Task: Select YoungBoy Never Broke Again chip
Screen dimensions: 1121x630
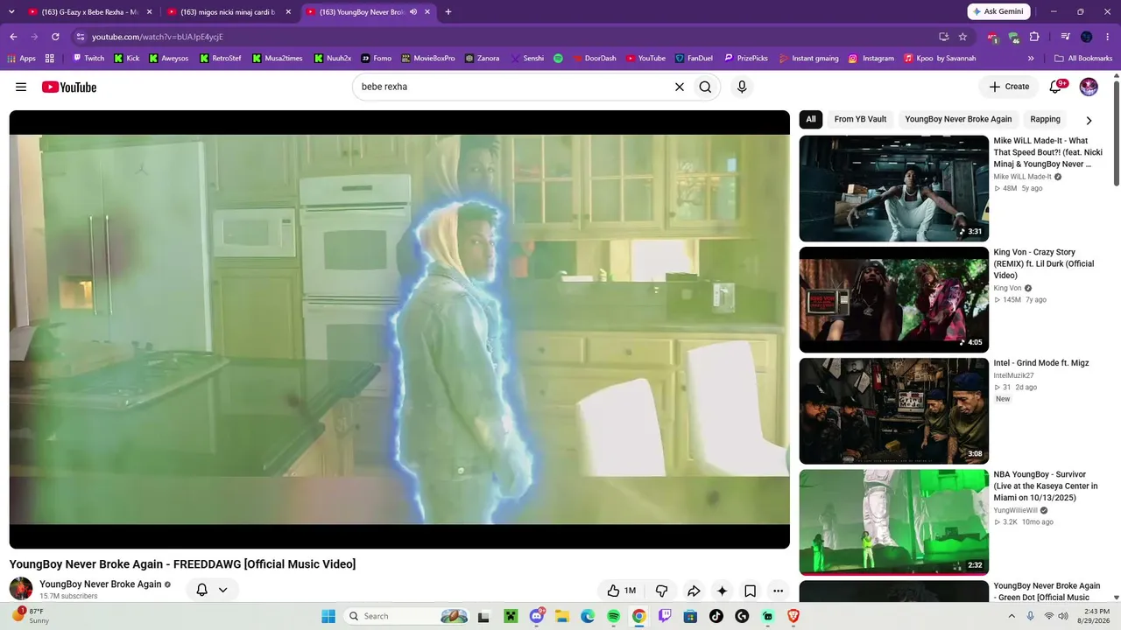Action: pos(958,120)
